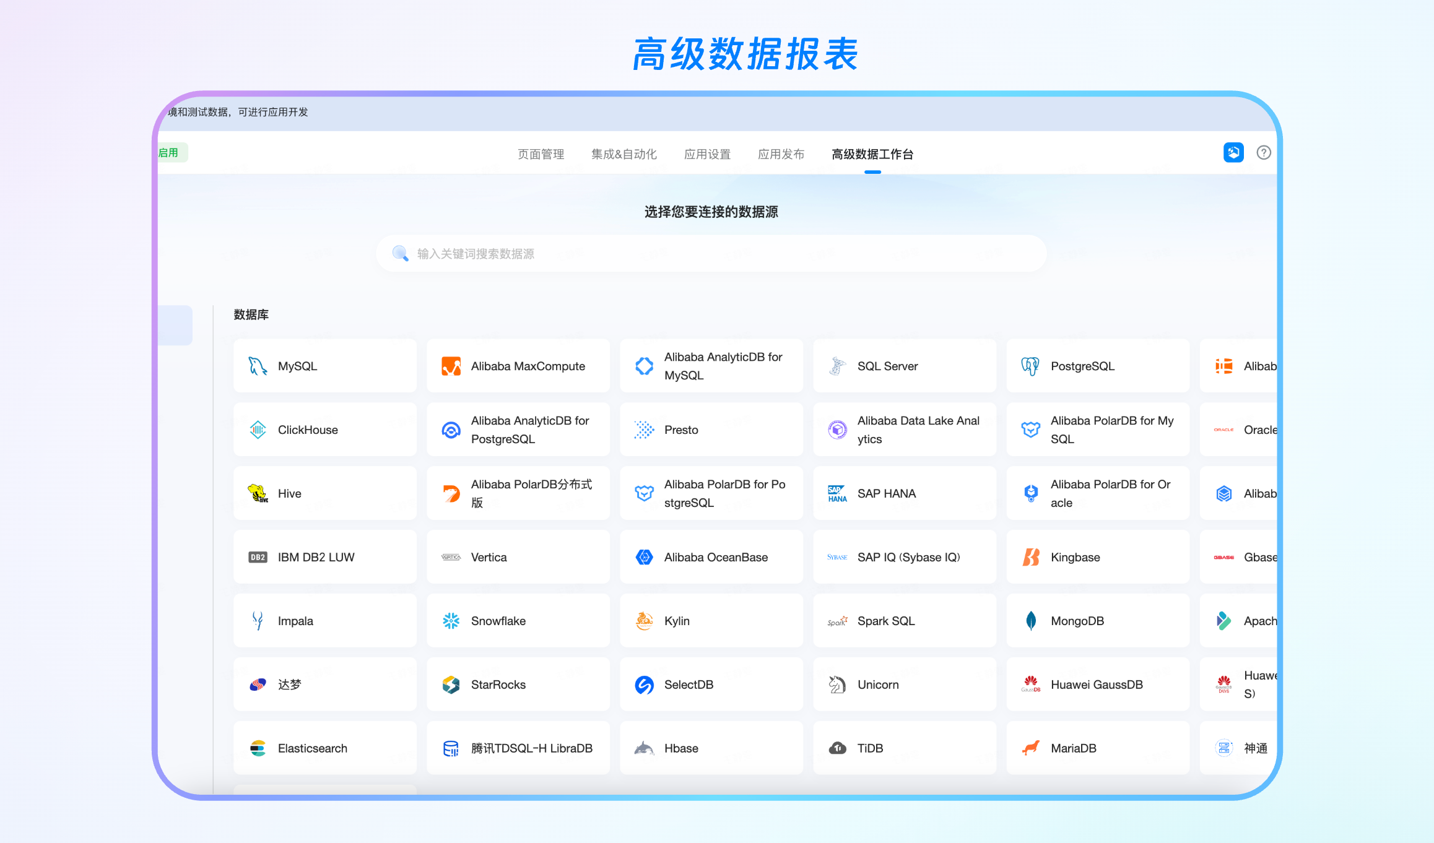Click the data source search input

(x=711, y=253)
